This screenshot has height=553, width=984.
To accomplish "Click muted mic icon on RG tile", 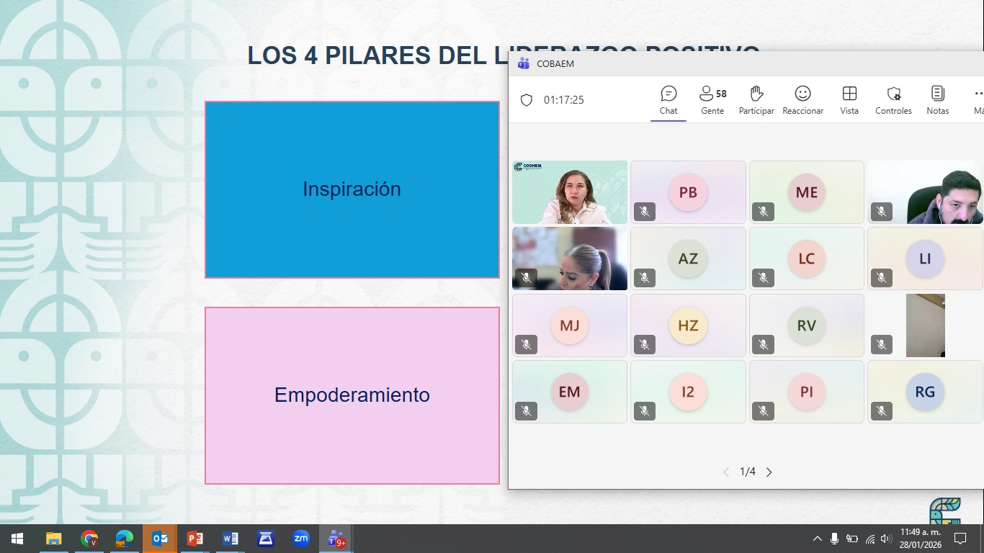I will tap(882, 410).
